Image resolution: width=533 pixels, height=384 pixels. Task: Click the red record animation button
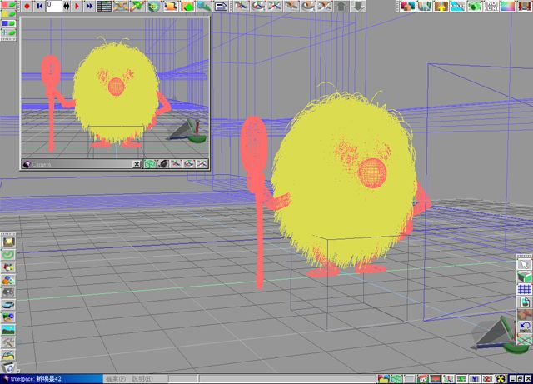27,6
